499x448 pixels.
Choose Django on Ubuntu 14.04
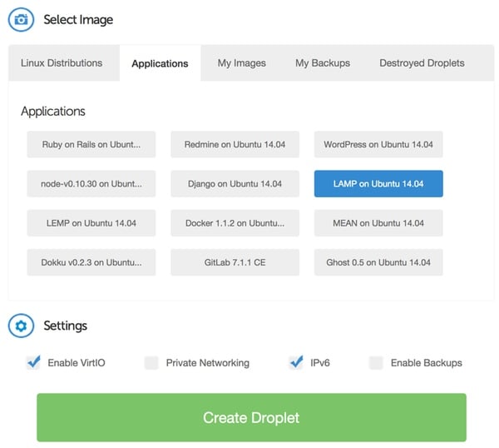click(x=235, y=184)
